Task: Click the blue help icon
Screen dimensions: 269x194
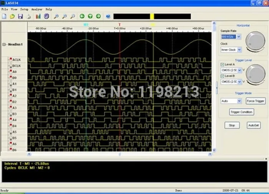Action: (108, 16)
